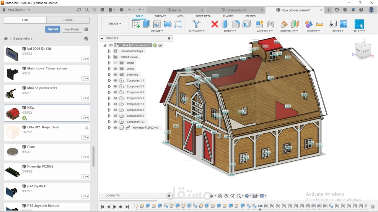
Task: Select the Fillet tool icon
Action: click(x=236, y=24)
